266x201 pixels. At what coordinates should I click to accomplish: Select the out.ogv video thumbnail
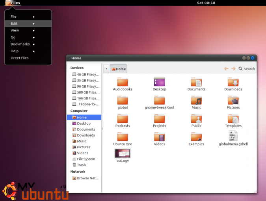(123, 153)
